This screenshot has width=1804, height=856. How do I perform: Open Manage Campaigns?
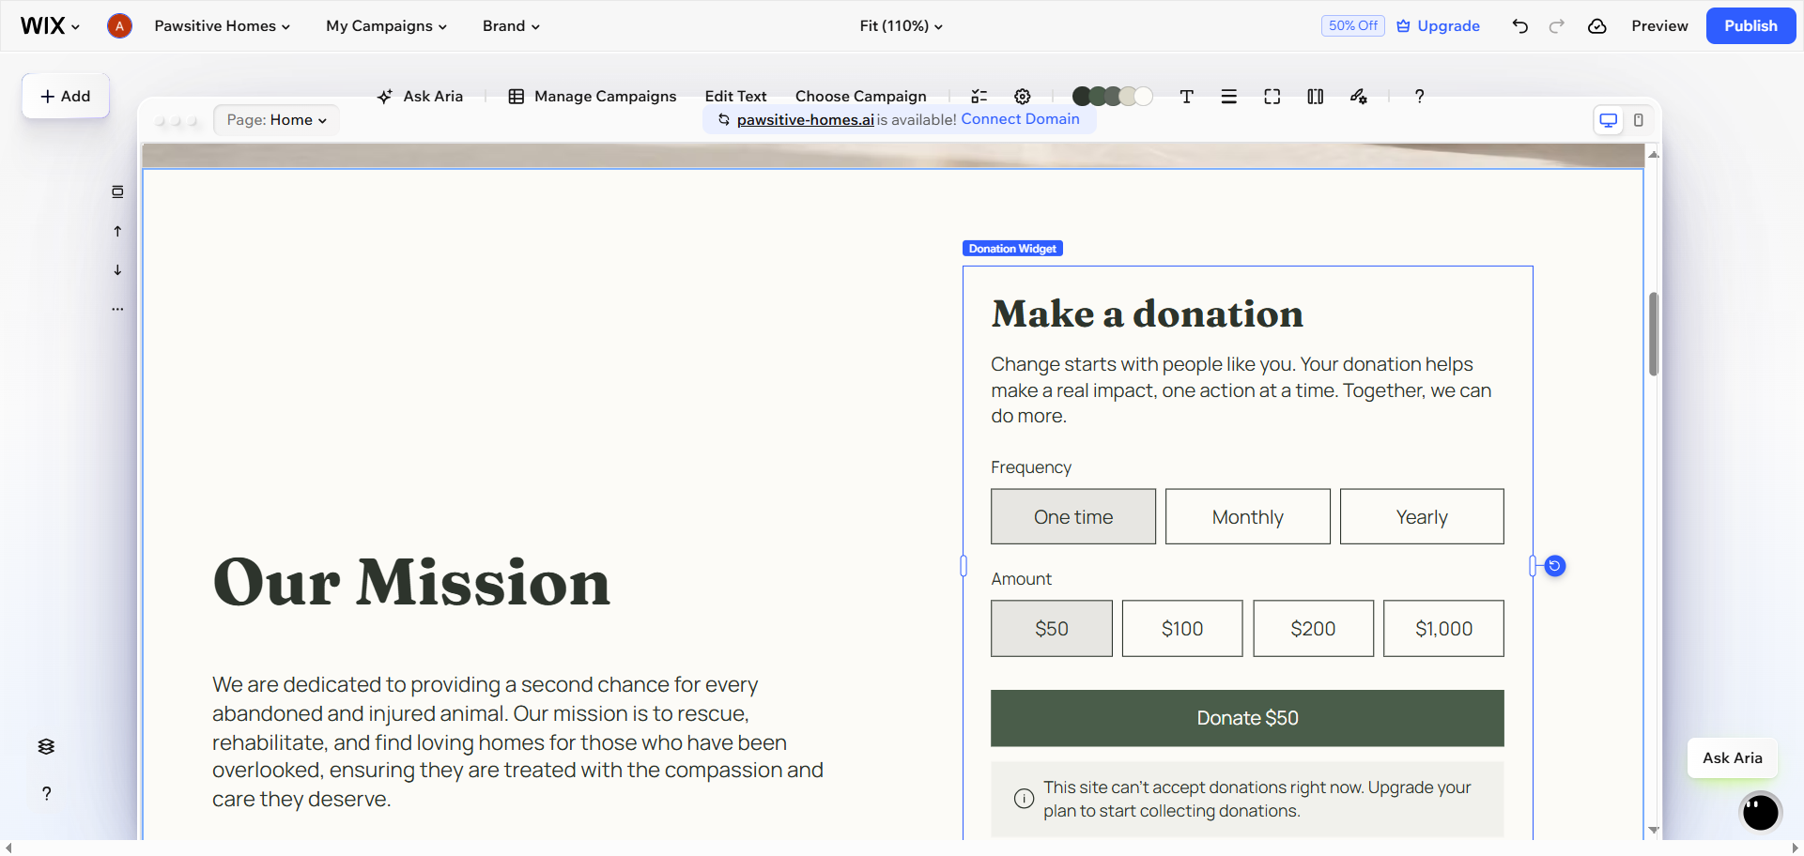(593, 96)
